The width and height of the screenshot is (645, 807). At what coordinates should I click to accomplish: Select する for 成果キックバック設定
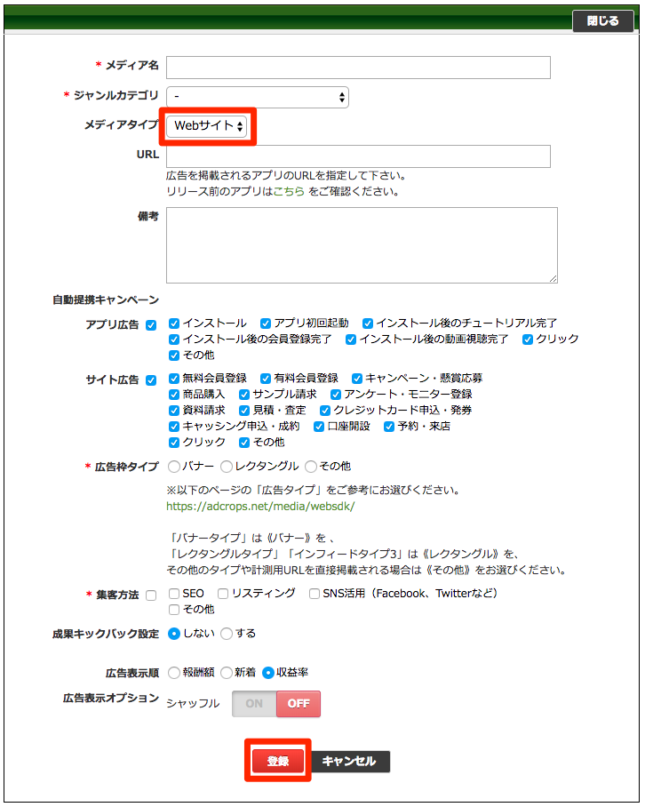[227, 634]
